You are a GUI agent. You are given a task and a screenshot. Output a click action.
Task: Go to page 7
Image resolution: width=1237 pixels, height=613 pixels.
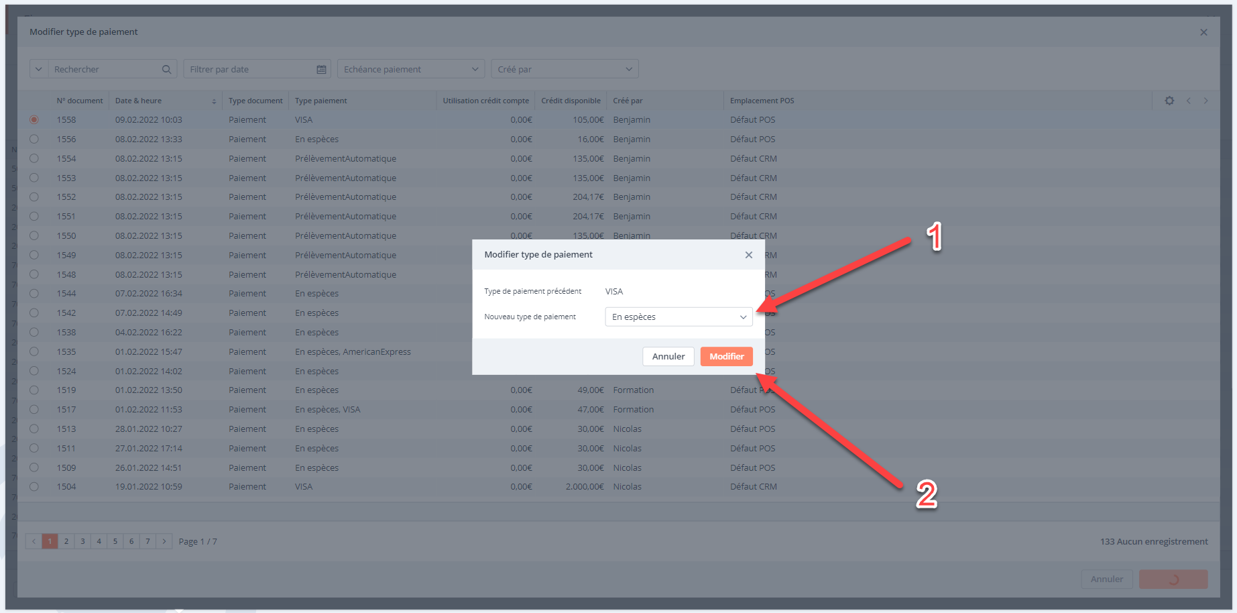click(148, 541)
